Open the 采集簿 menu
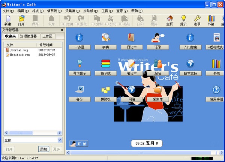This screenshot has width=225, height=162. 72,11
